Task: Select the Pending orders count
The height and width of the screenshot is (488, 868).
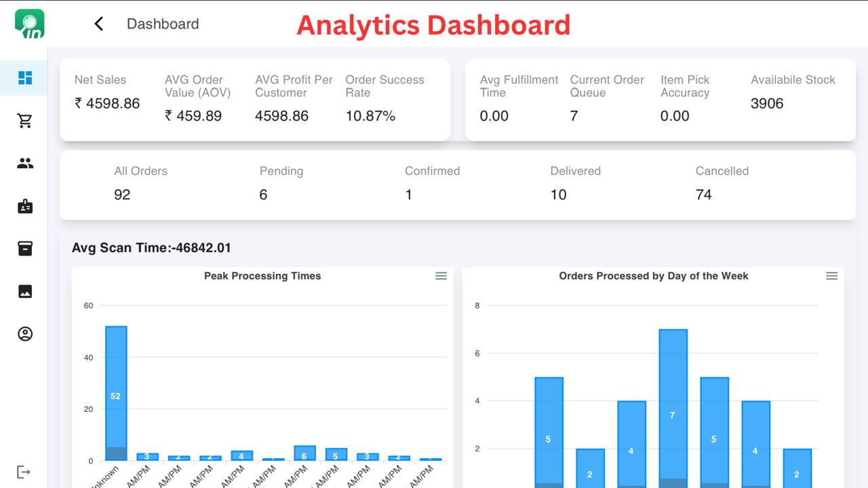Action: [263, 195]
